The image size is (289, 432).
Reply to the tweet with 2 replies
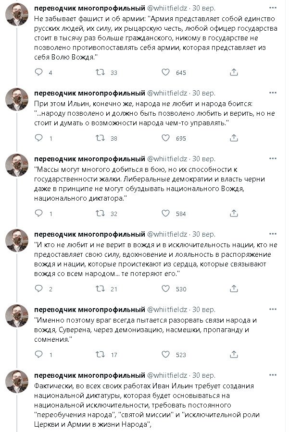pos(39,289)
